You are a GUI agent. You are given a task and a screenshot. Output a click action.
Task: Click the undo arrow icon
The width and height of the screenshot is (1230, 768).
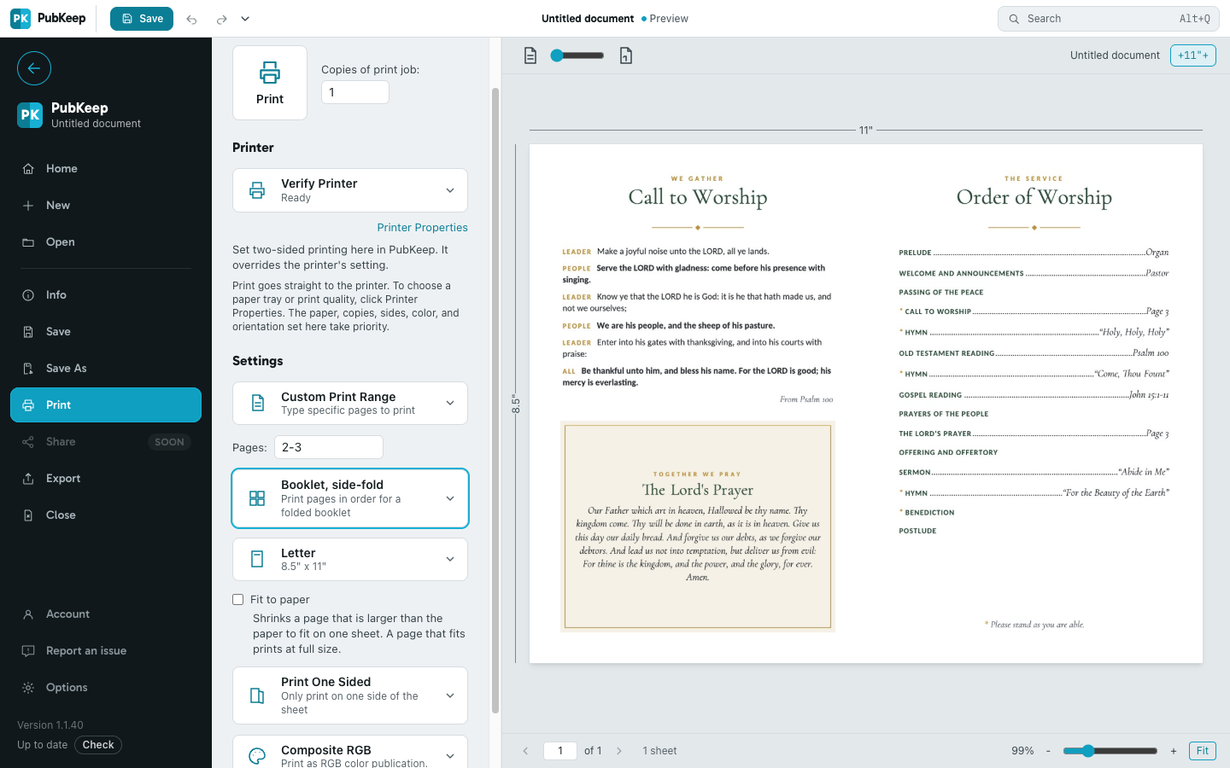pyautogui.click(x=192, y=19)
